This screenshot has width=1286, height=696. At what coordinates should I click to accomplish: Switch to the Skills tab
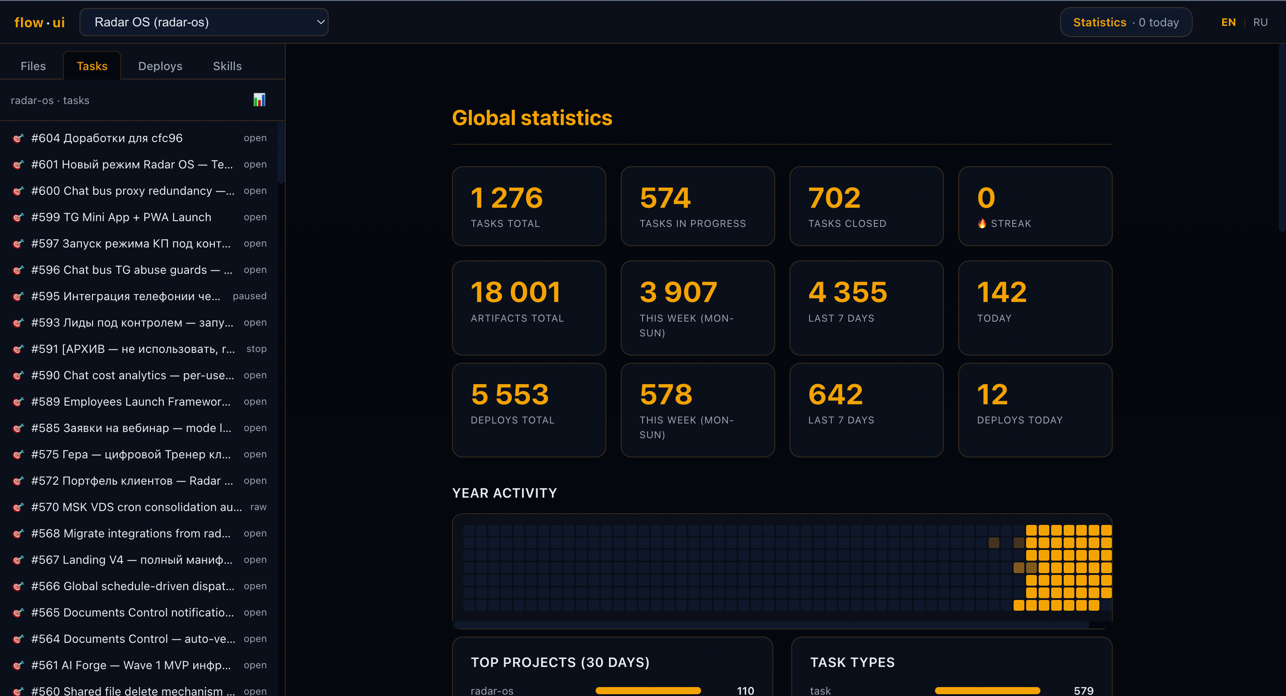227,66
